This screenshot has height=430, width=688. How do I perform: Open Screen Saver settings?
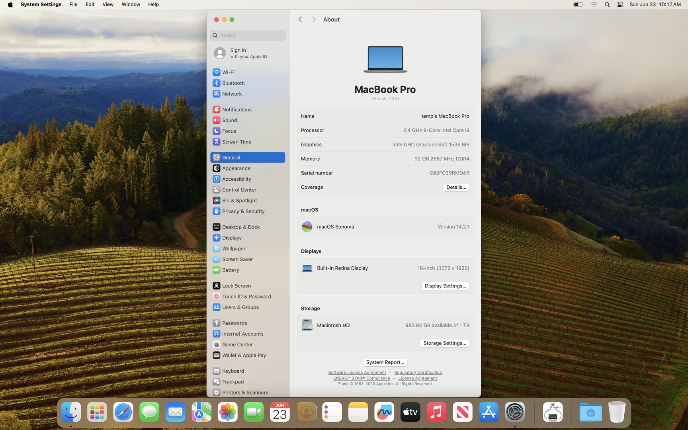point(248,259)
